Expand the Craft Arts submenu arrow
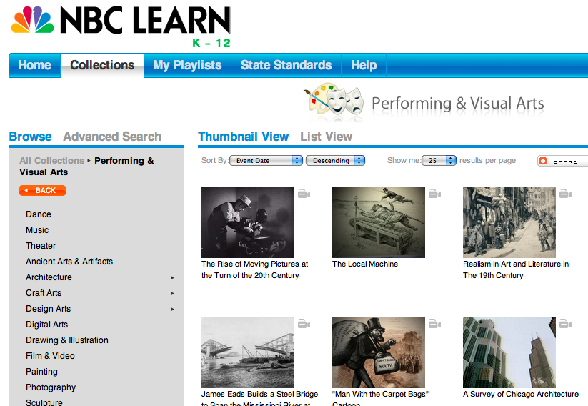588x406 pixels. tap(172, 294)
